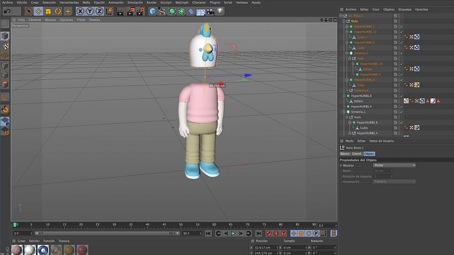Select the Rotate tool in toolbar
Image resolution: width=454 pixels, height=255 pixels.
point(58,11)
